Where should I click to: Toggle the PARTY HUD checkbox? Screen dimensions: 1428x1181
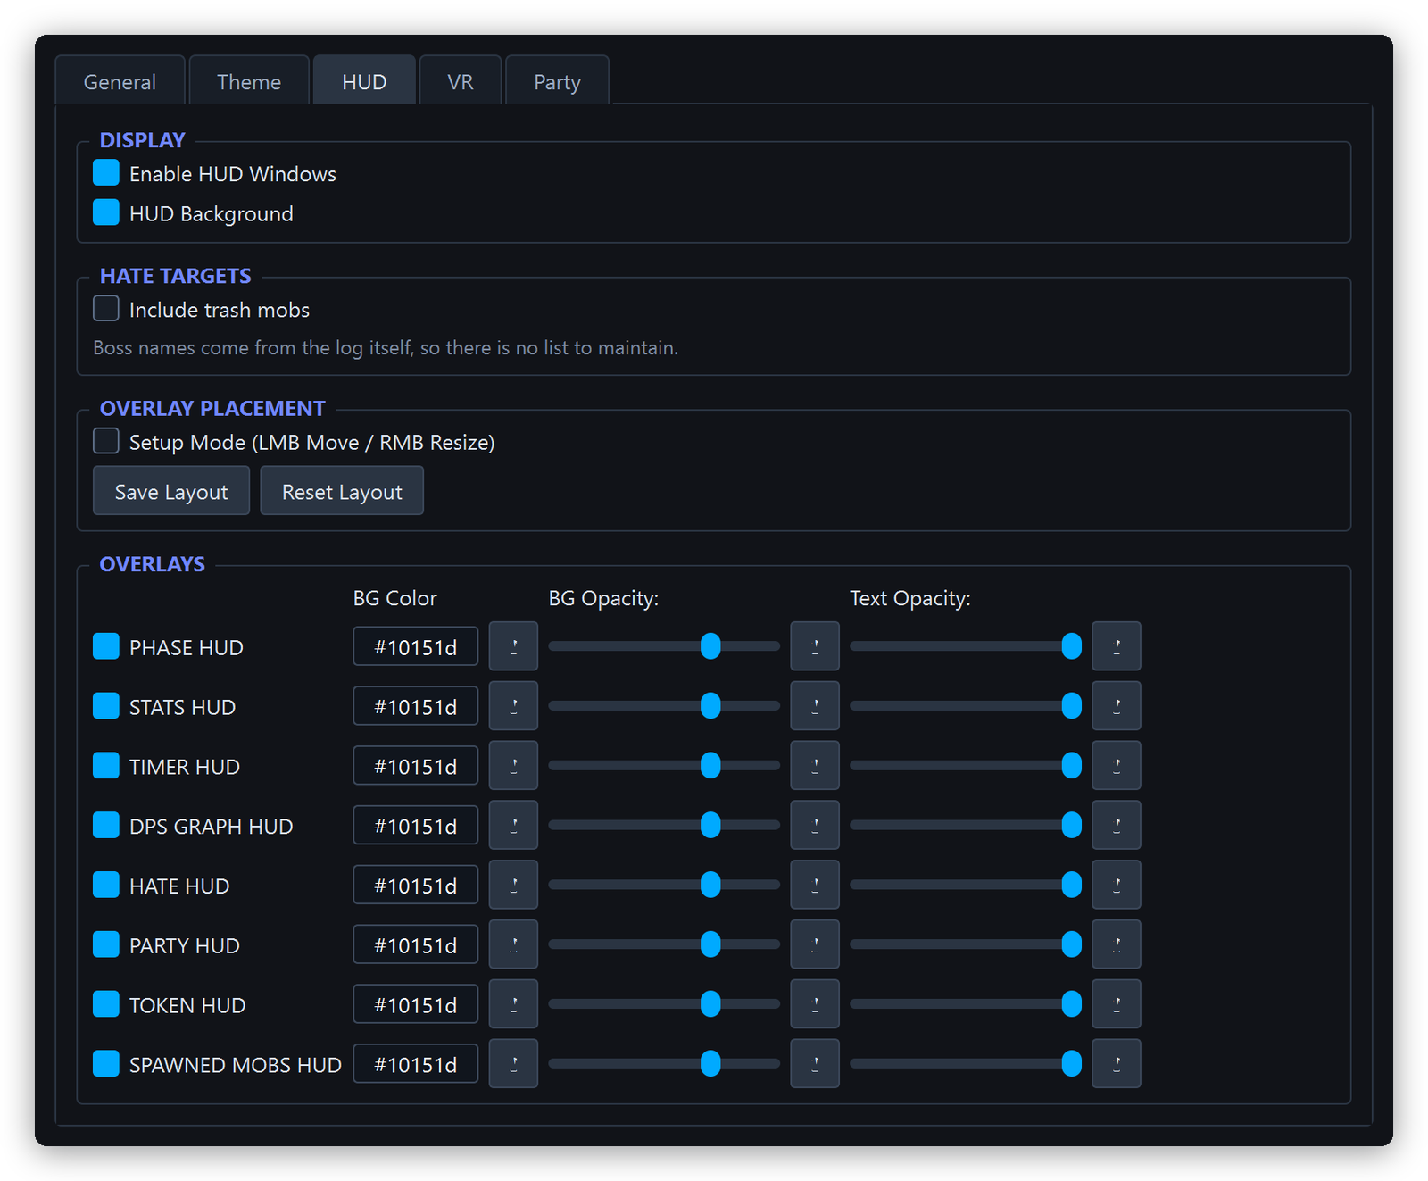[106, 944]
